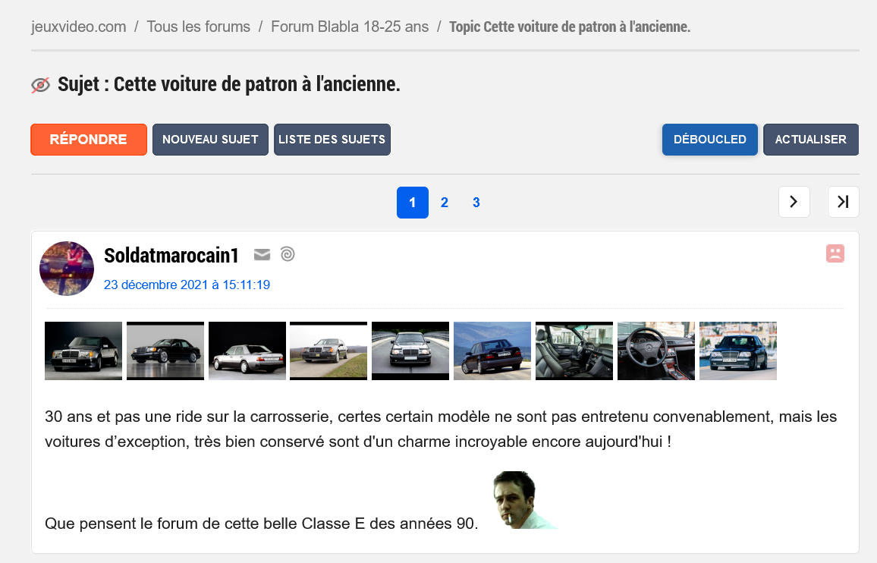Report the post with the sad face icon
Screen dimensions: 877x563
tap(835, 253)
